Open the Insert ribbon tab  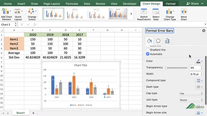pos(21,4)
